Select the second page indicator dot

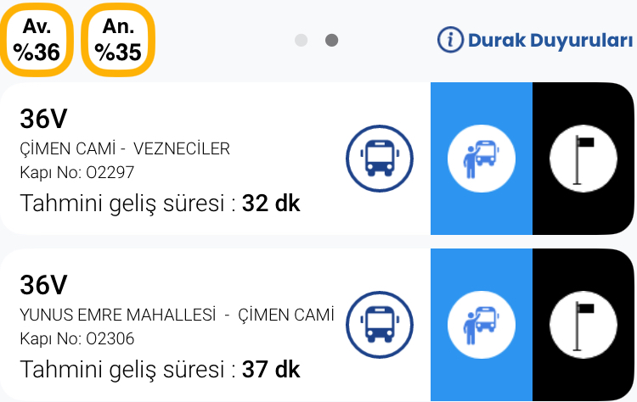tap(332, 40)
